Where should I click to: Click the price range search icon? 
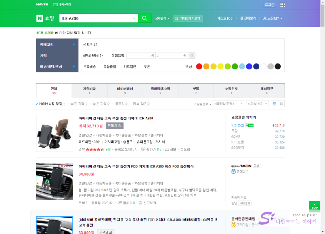[192, 55]
